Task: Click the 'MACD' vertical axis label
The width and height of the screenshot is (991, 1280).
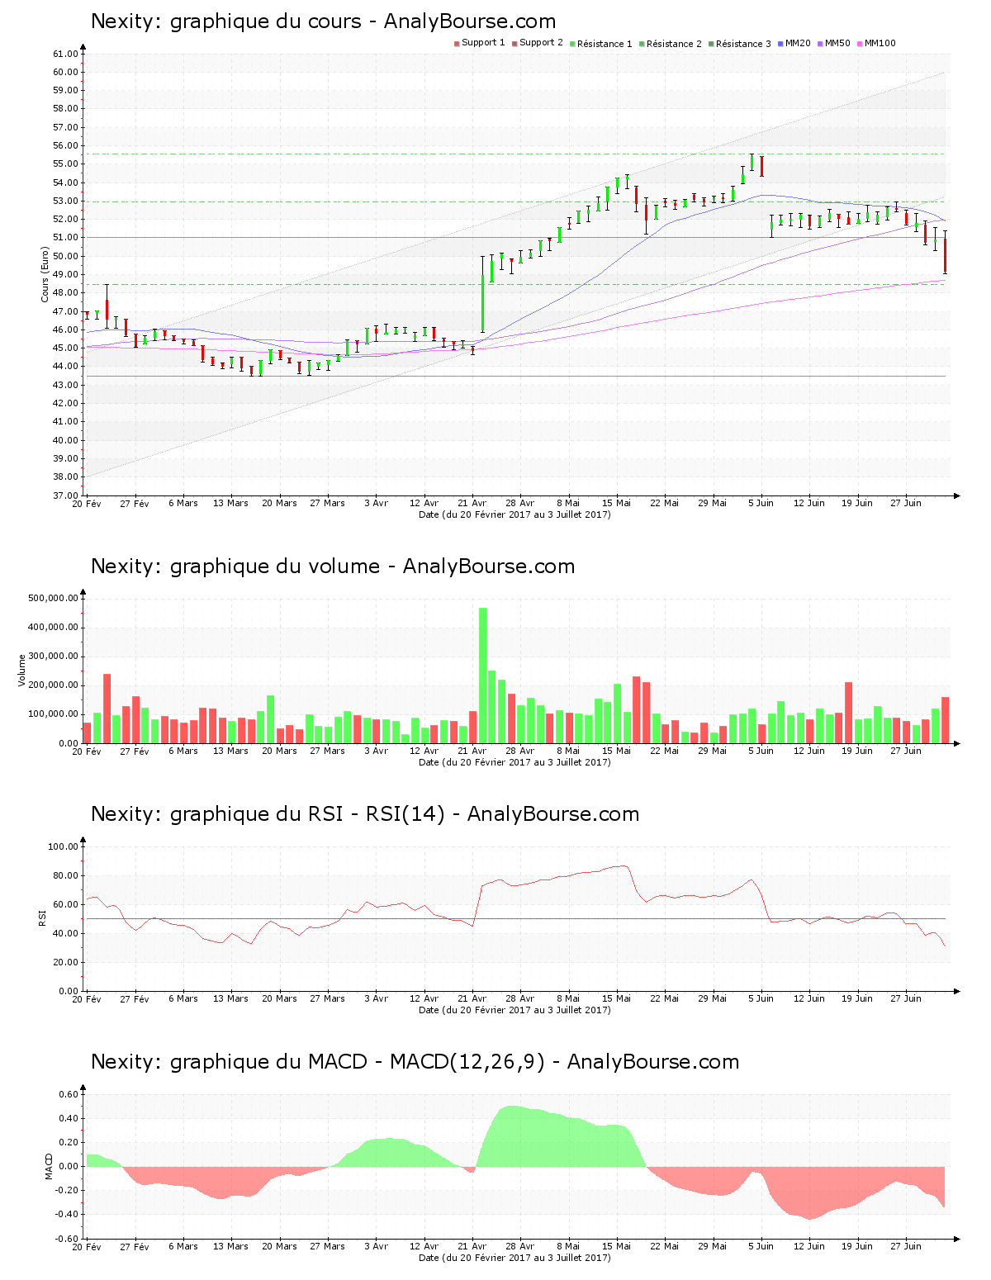Action: point(49,1165)
